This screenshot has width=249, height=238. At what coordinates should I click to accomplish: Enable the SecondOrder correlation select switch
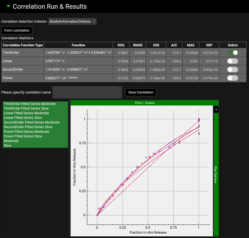232,70
